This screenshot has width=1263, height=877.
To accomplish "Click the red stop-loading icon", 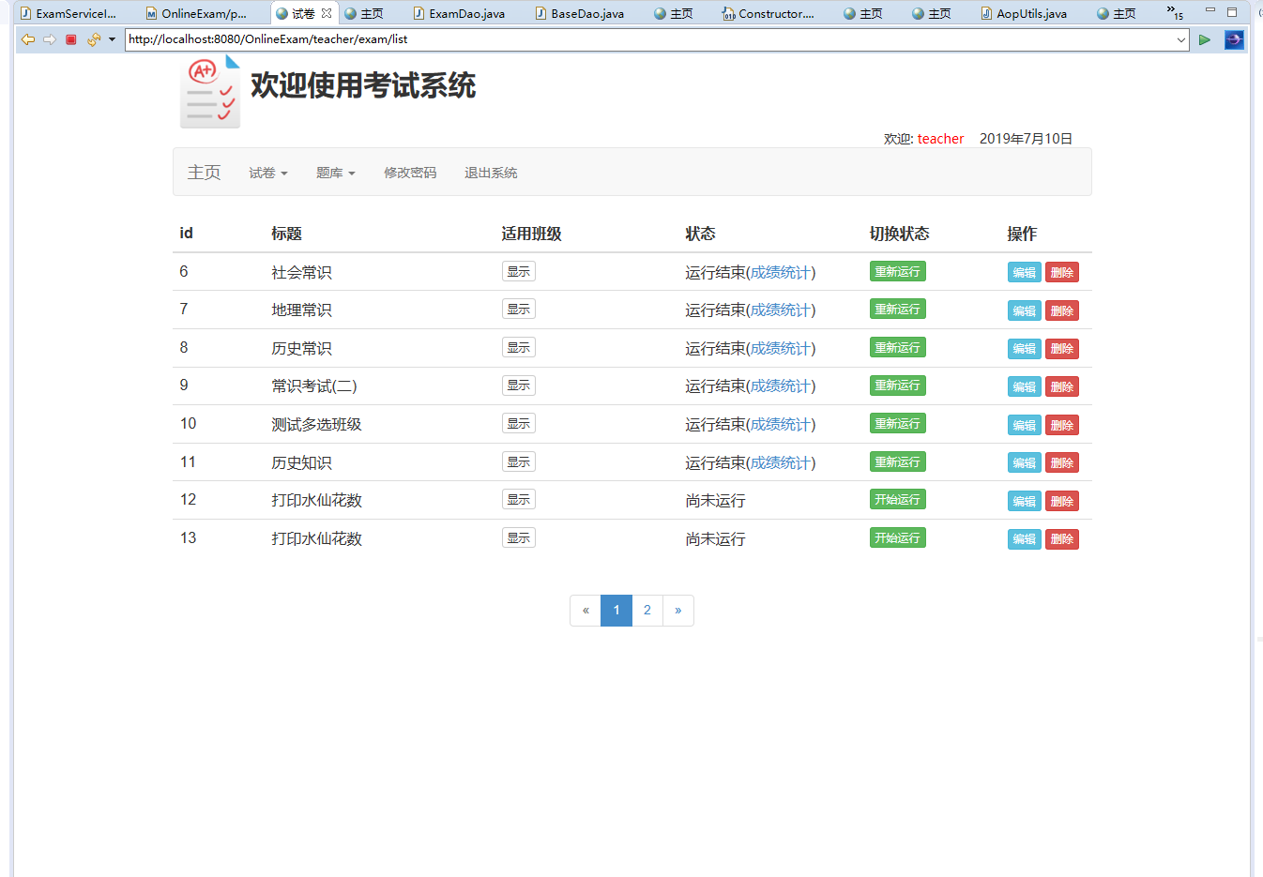I will 69,39.
